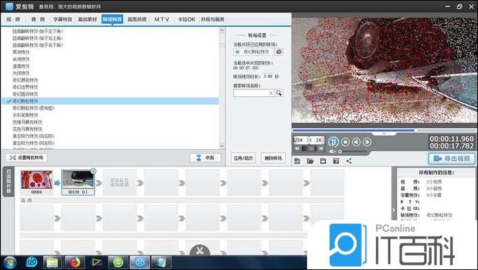Open a project with the folder icon
Image resolution: width=478 pixels, height=270 pixels.
(x=310, y=161)
